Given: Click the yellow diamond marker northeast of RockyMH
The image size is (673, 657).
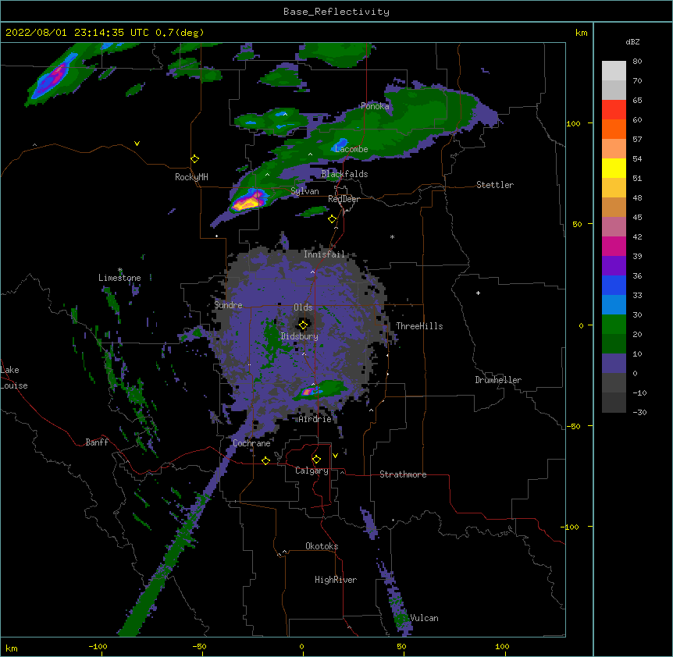Looking at the screenshot, I should pyautogui.click(x=195, y=159).
